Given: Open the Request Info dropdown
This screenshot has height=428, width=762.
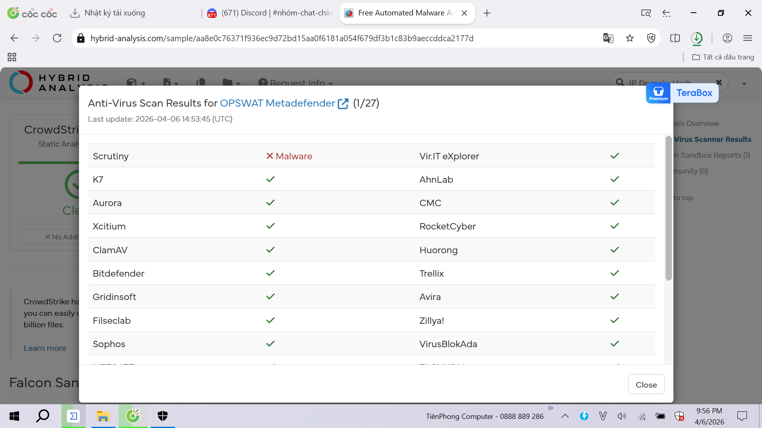Looking at the screenshot, I should pyautogui.click(x=296, y=83).
